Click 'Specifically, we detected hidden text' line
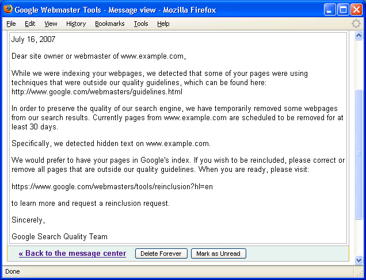366x280 pixels. pos(111,143)
